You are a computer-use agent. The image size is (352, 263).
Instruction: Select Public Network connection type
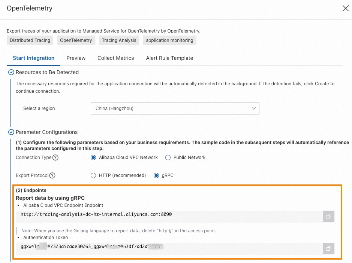pos(168,158)
